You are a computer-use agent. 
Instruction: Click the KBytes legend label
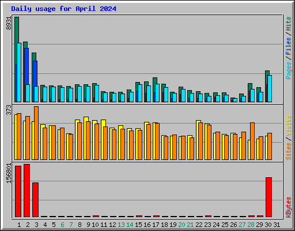[288, 207]
